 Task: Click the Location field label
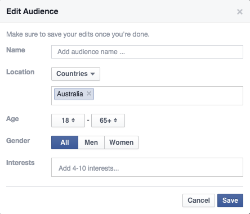pos(20,72)
